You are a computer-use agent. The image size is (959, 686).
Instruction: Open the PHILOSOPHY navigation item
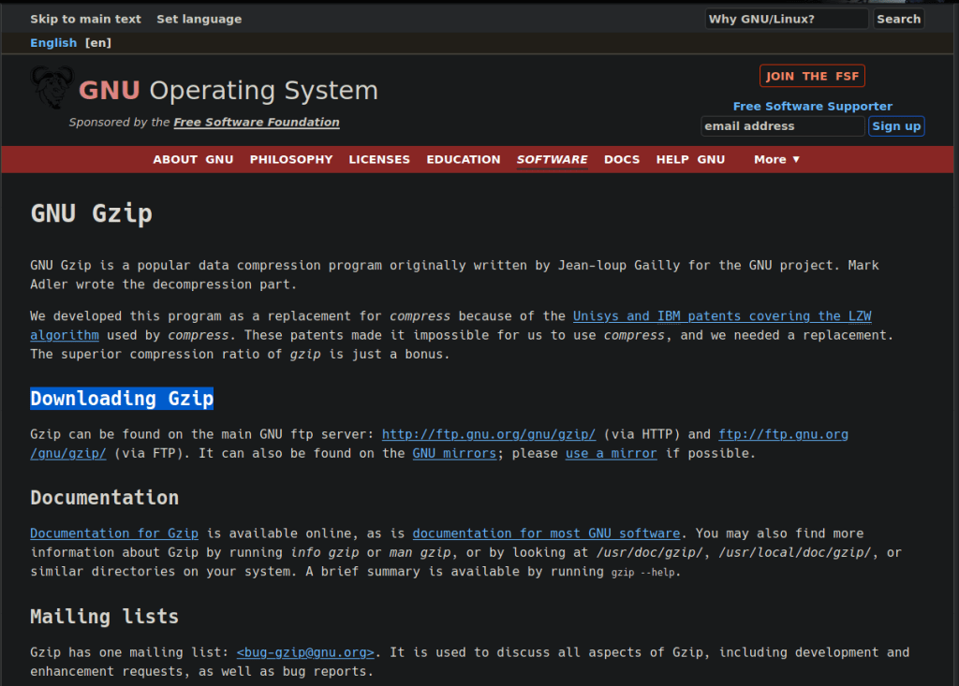coord(291,159)
